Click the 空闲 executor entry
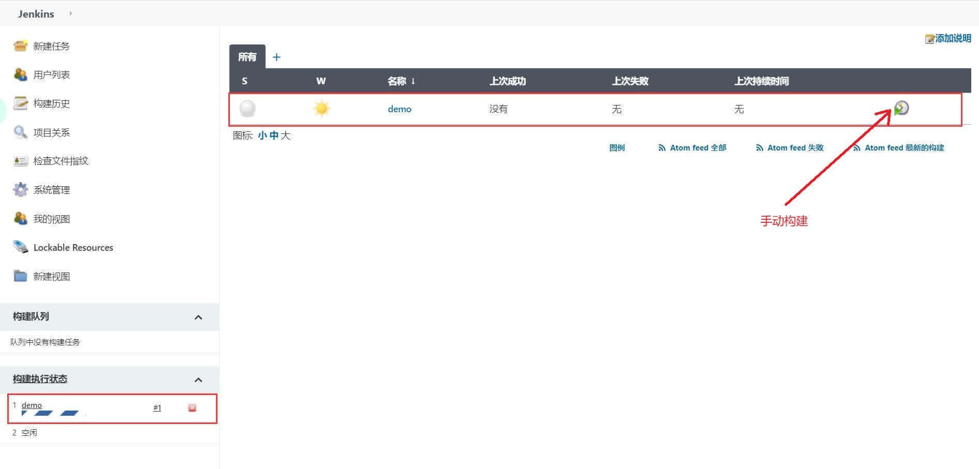The width and height of the screenshot is (979, 469). [x=29, y=432]
